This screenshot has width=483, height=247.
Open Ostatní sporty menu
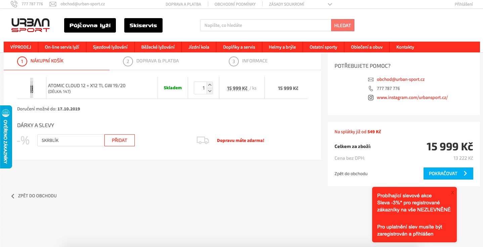(x=323, y=47)
